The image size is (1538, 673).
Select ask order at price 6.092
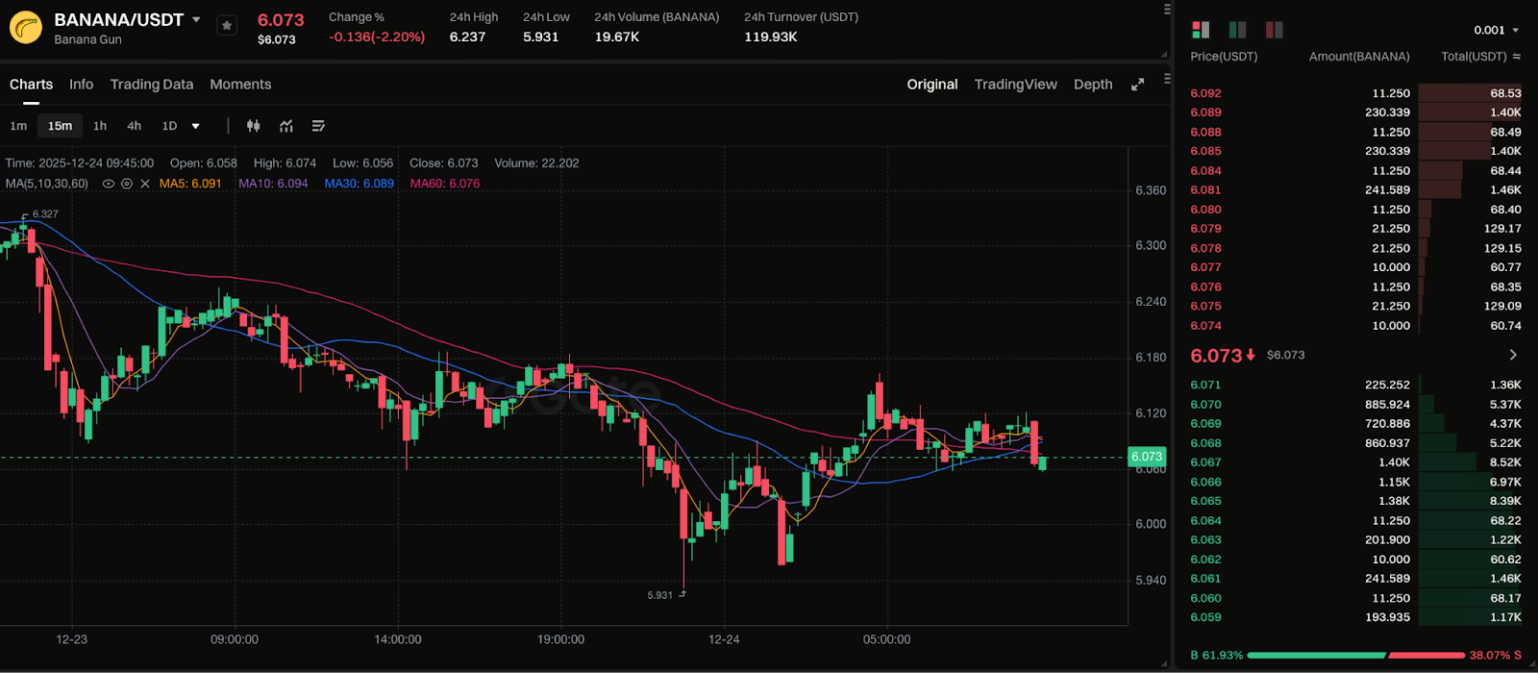[x=1355, y=93]
